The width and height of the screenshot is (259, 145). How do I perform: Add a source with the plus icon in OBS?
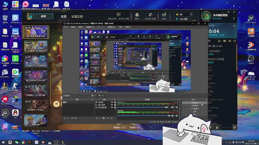click(96, 118)
